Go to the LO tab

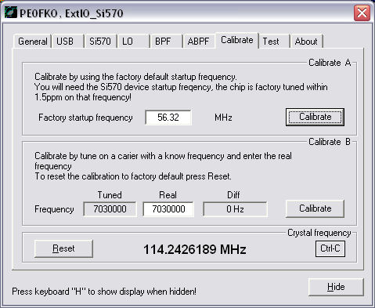133,42
